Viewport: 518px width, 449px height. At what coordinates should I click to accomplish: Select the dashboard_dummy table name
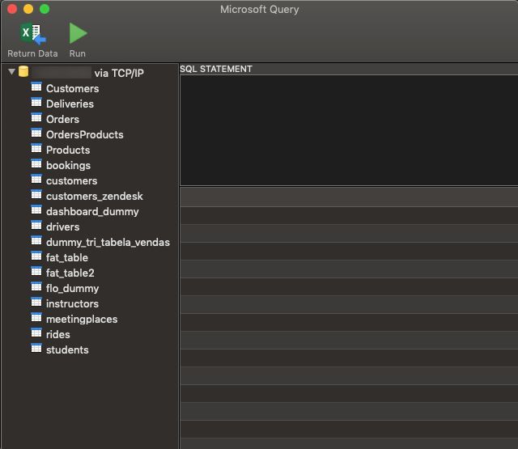point(92,211)
